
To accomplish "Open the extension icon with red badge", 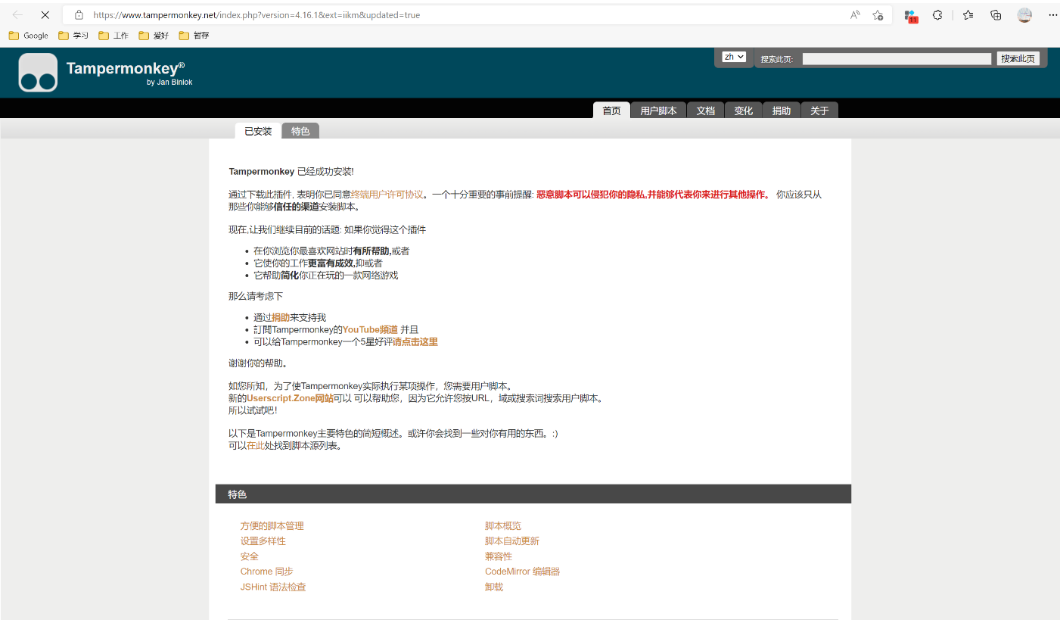I will pos(911,15).
